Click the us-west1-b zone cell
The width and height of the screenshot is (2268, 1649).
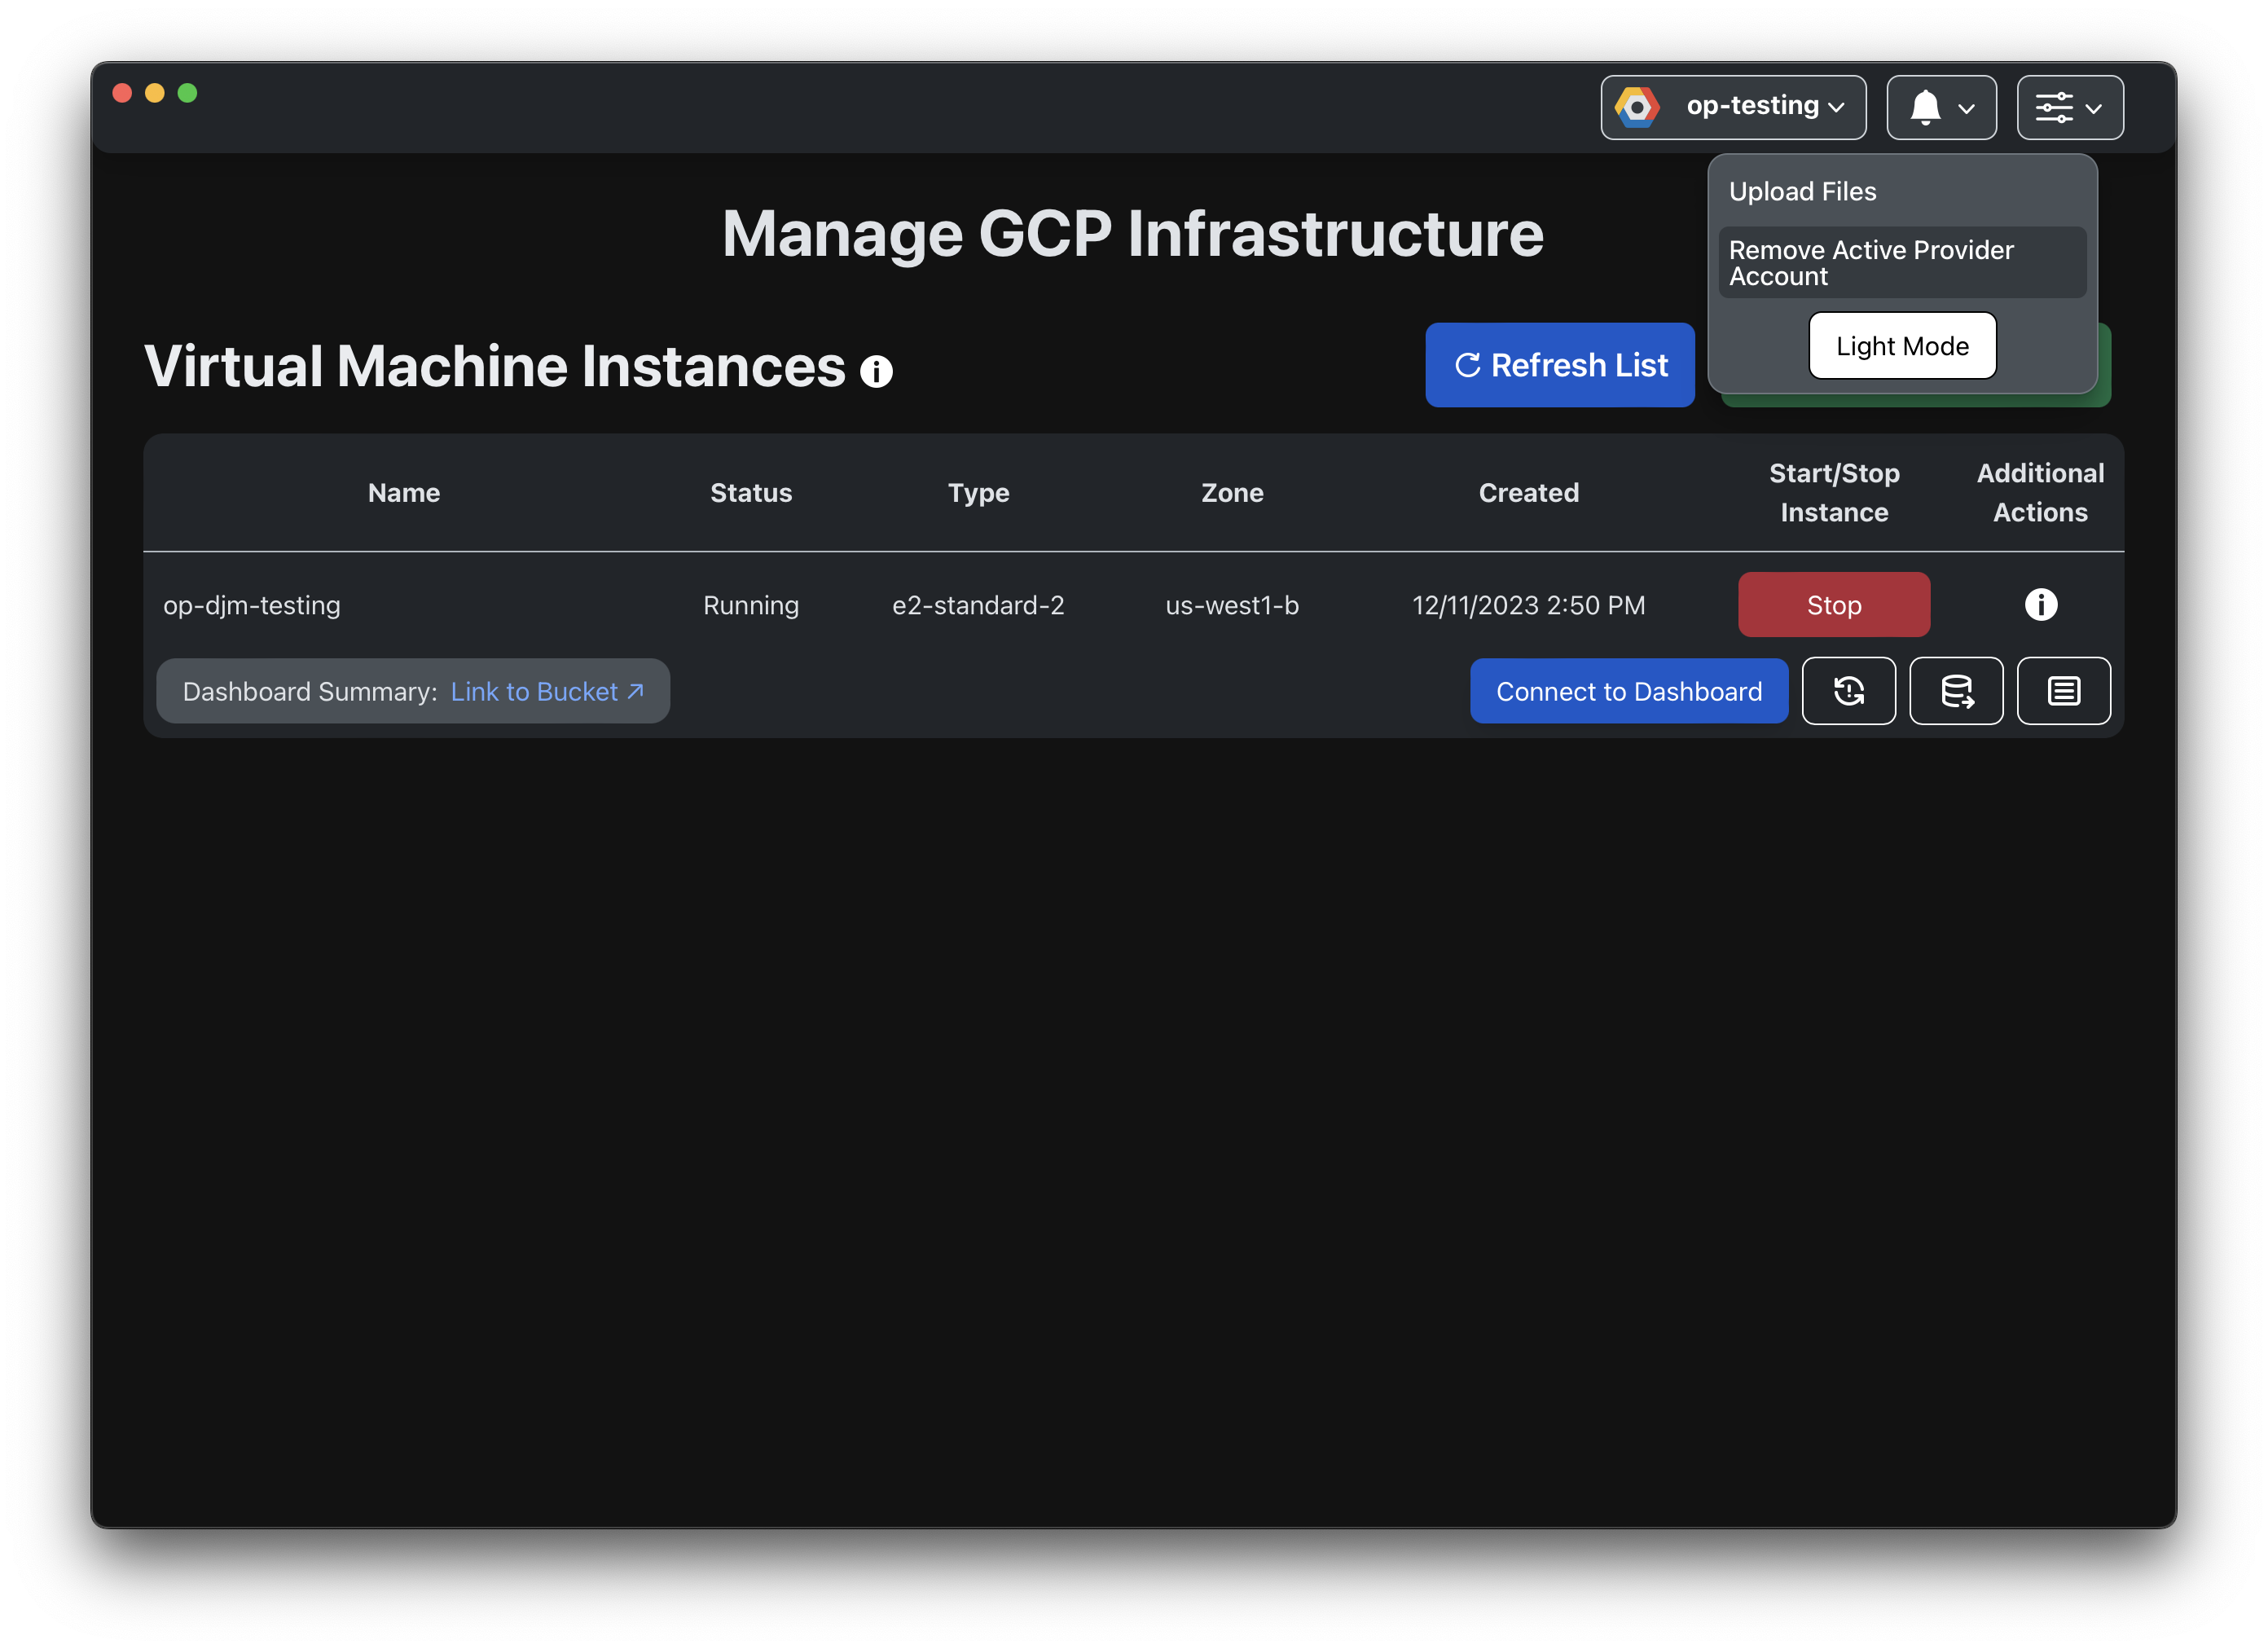coord(1232,606)
